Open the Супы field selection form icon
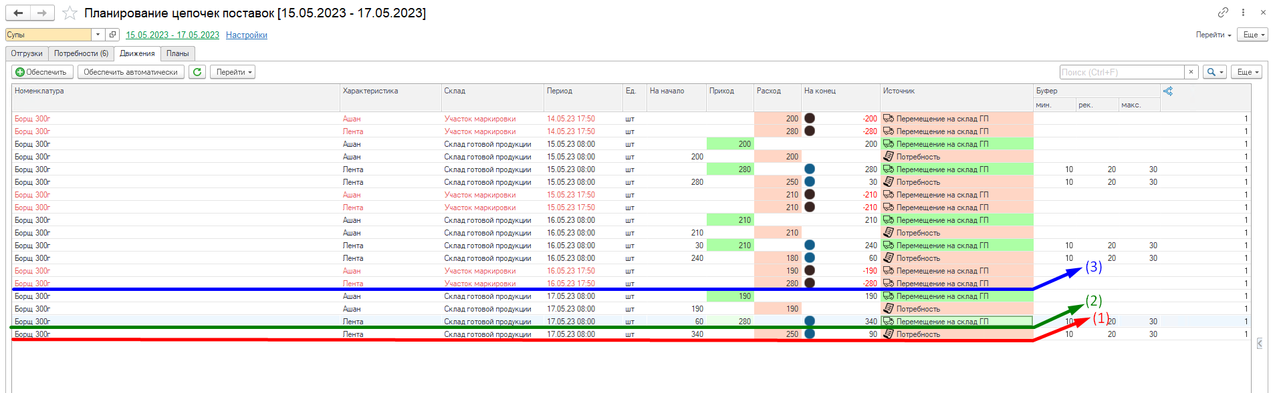 click(x=112, y=35)
